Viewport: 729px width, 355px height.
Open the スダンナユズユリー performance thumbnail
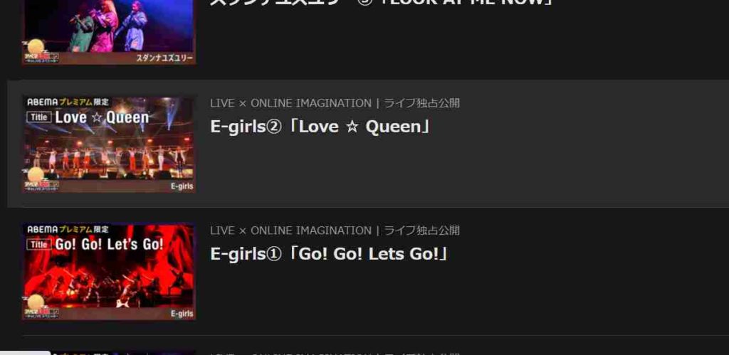[109, 31]
